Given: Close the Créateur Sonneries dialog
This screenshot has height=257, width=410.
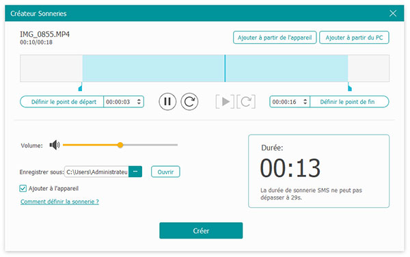Looking at the screenshot, I should [393, 14].
